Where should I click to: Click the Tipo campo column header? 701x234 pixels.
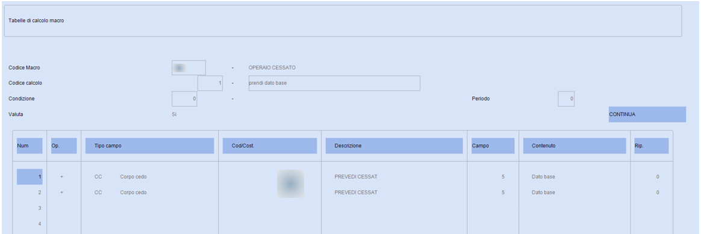pos(150,146)
